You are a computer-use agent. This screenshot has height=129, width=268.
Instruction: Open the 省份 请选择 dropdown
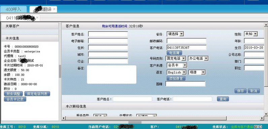click(175, 34)
